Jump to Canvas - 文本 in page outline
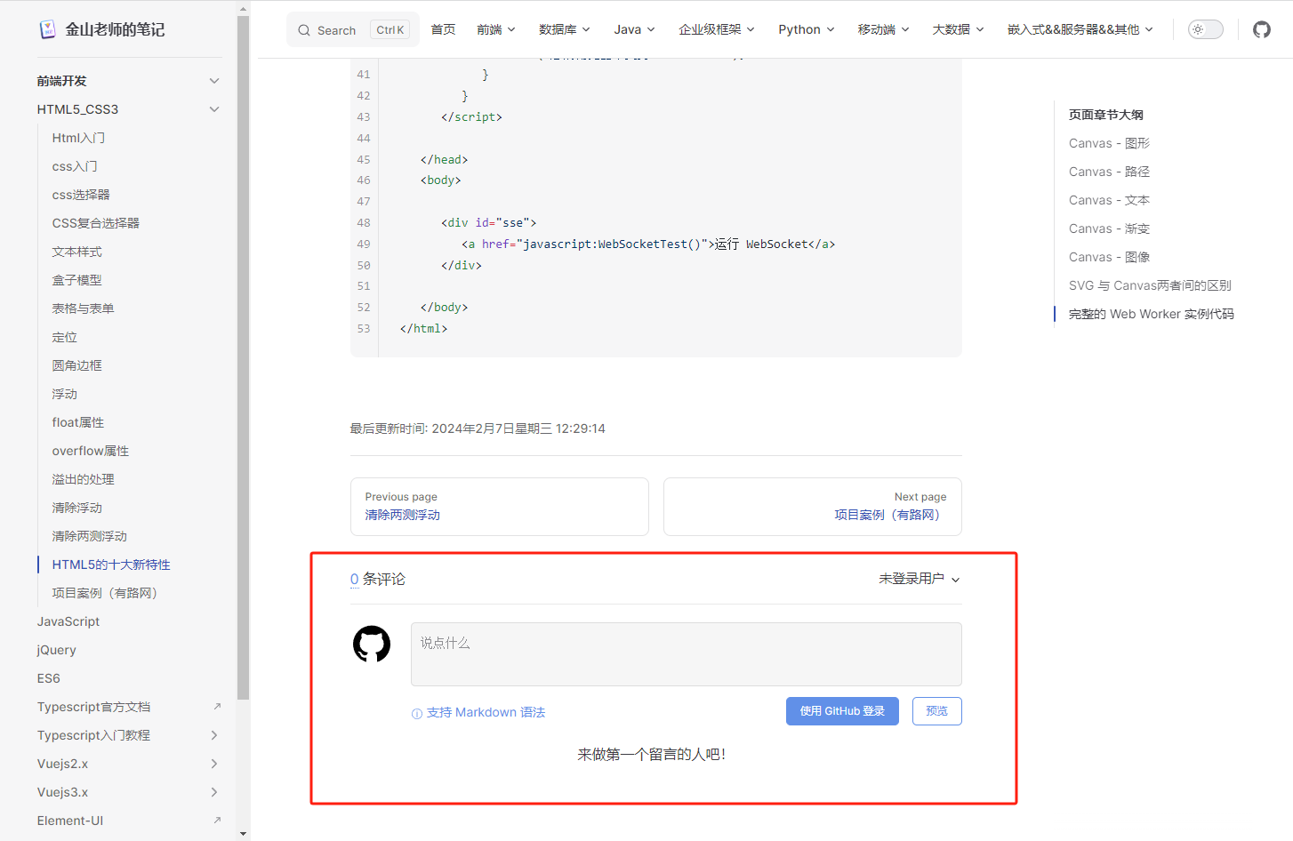The width and height of the screenshot is (1293, 841). tap(1109, 200)
